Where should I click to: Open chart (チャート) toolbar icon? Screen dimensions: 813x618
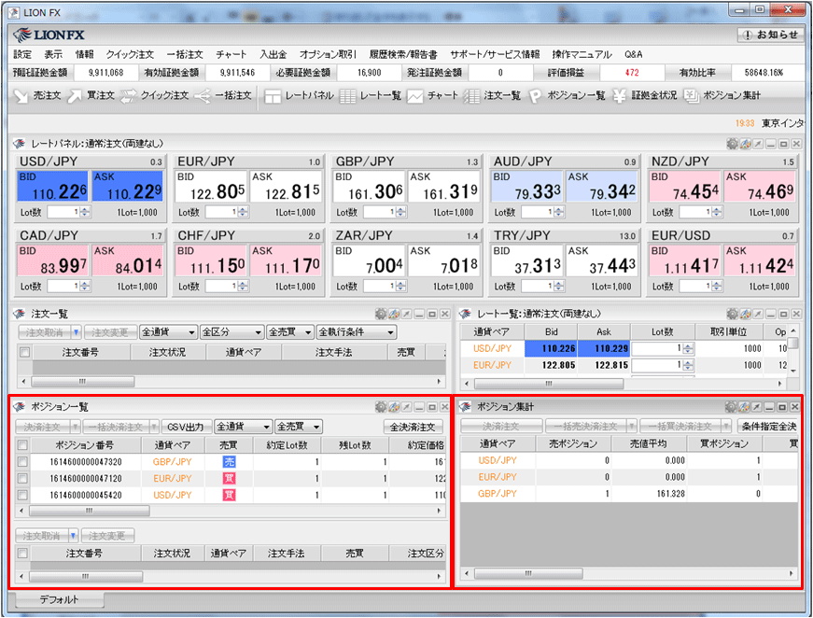tap(414, 96)
